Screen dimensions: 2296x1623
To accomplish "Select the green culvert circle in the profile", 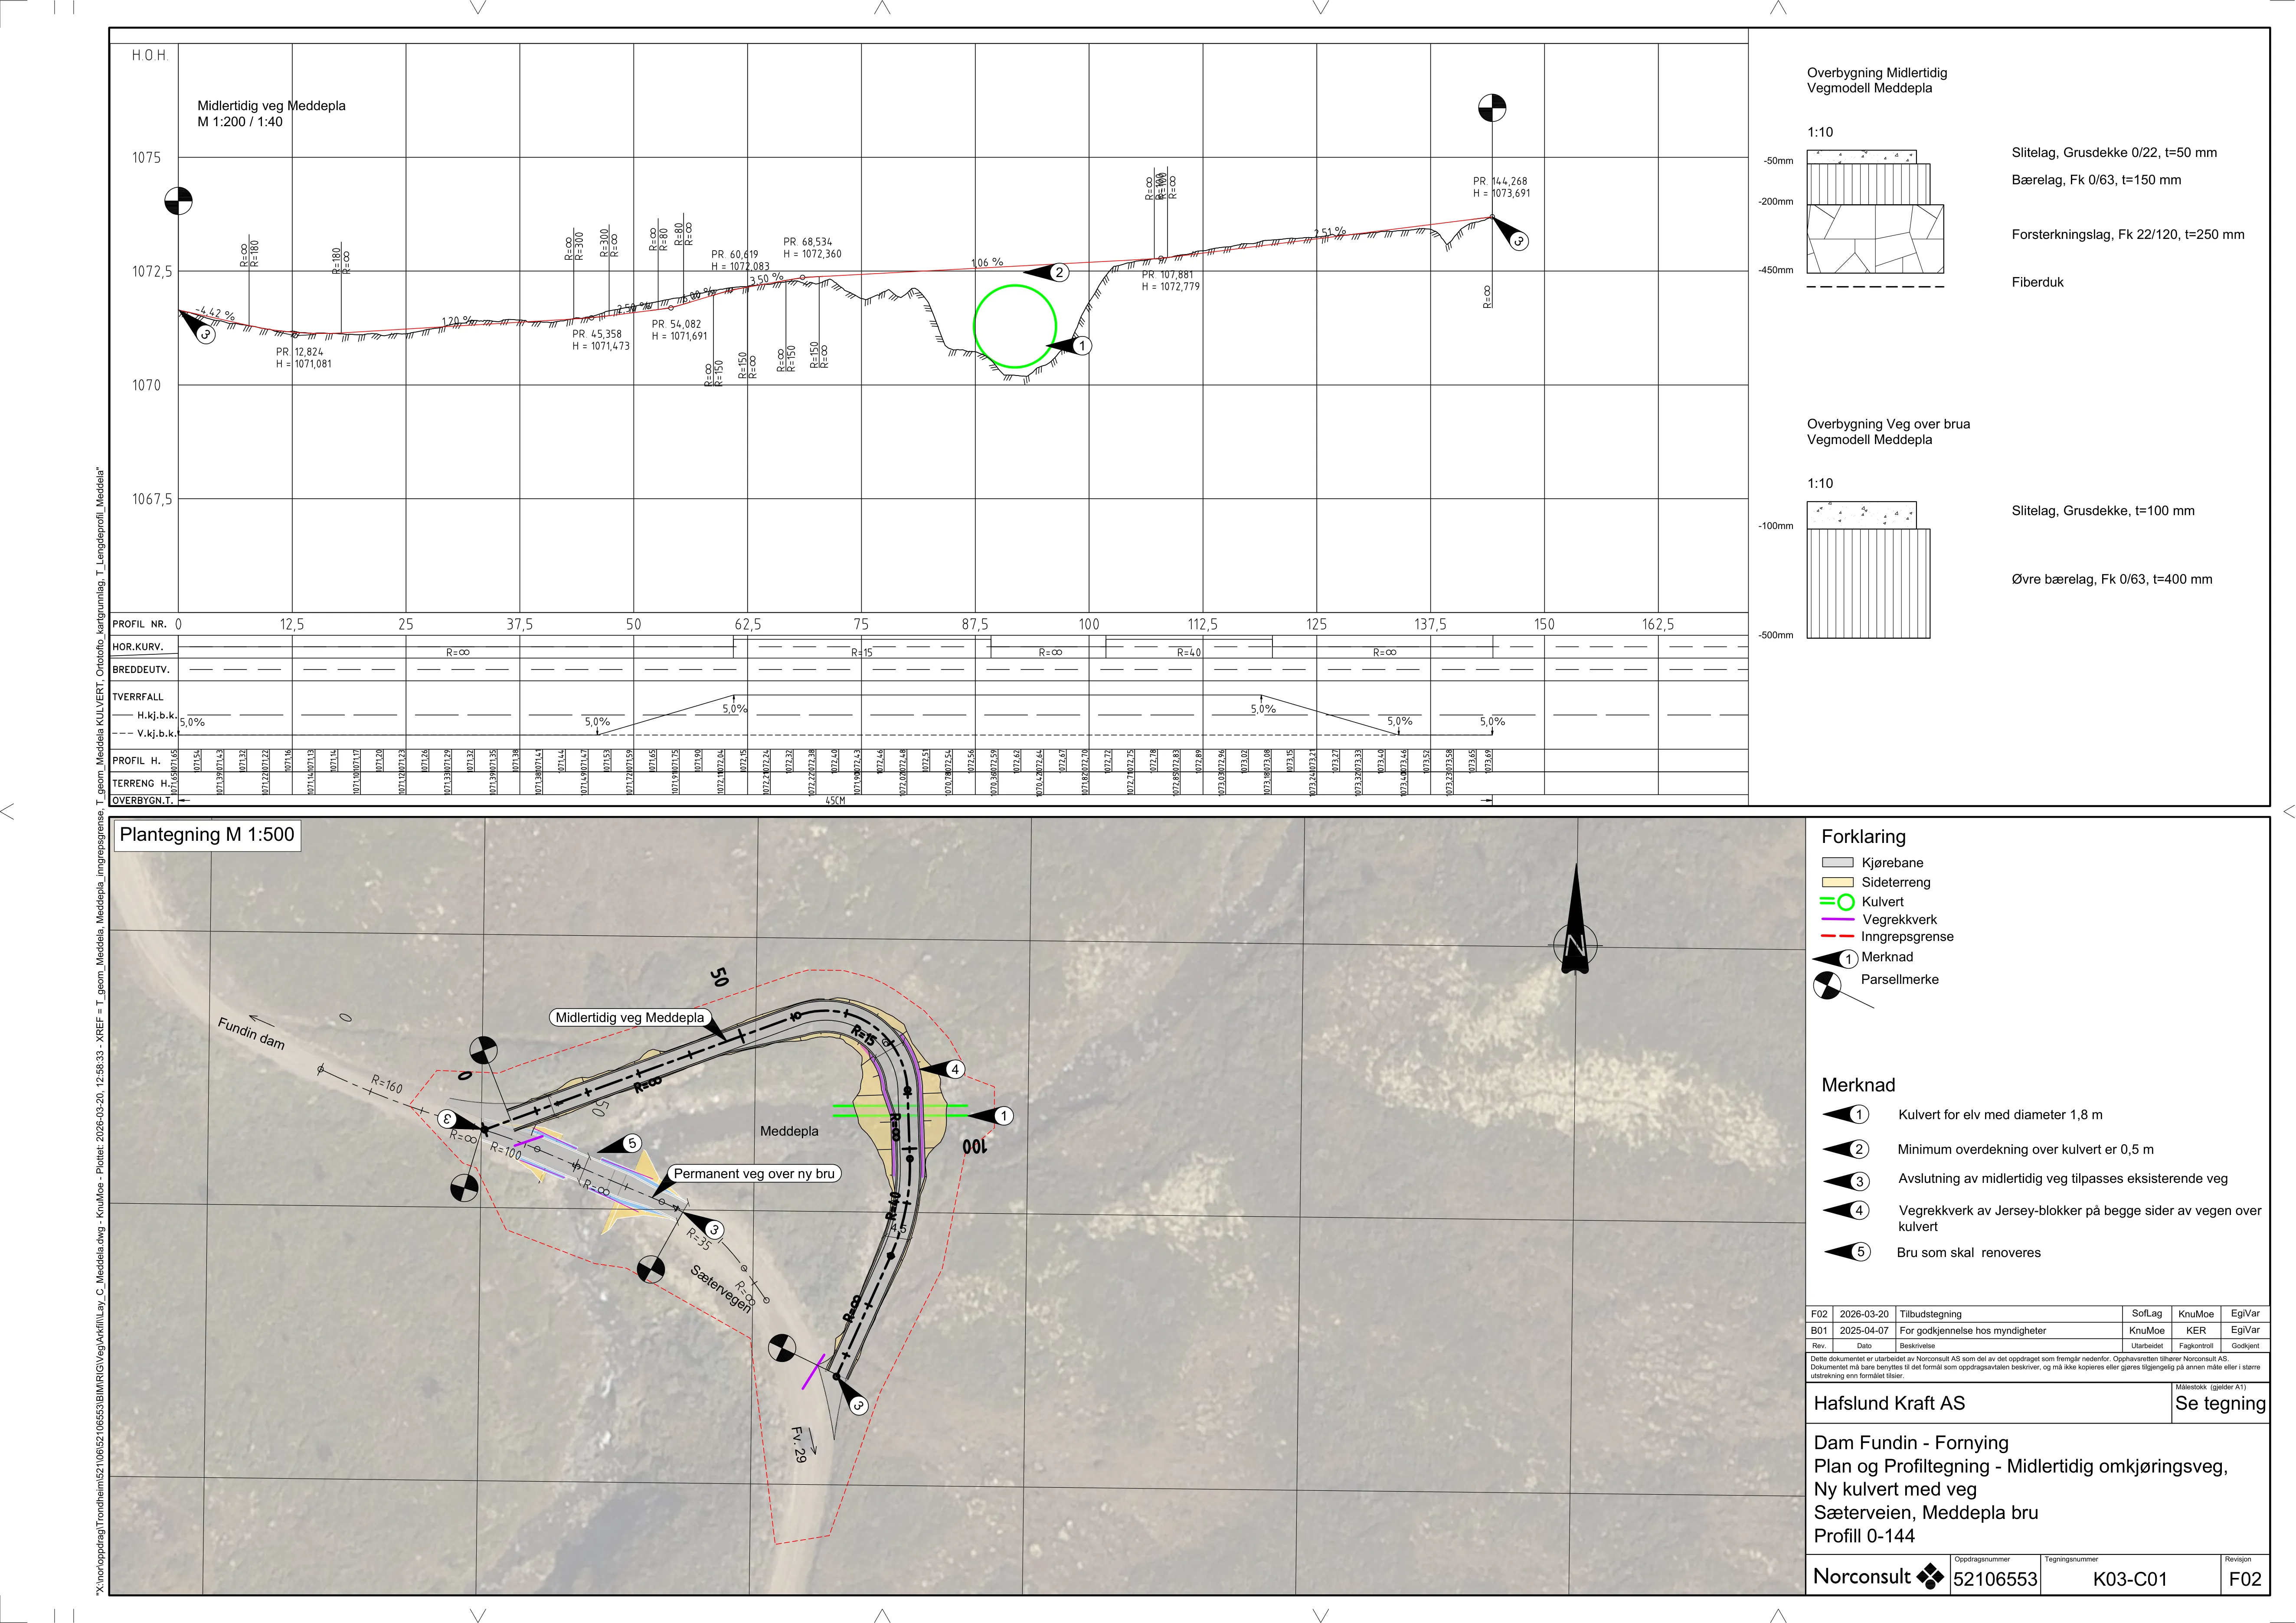I will click(1015, 326).
